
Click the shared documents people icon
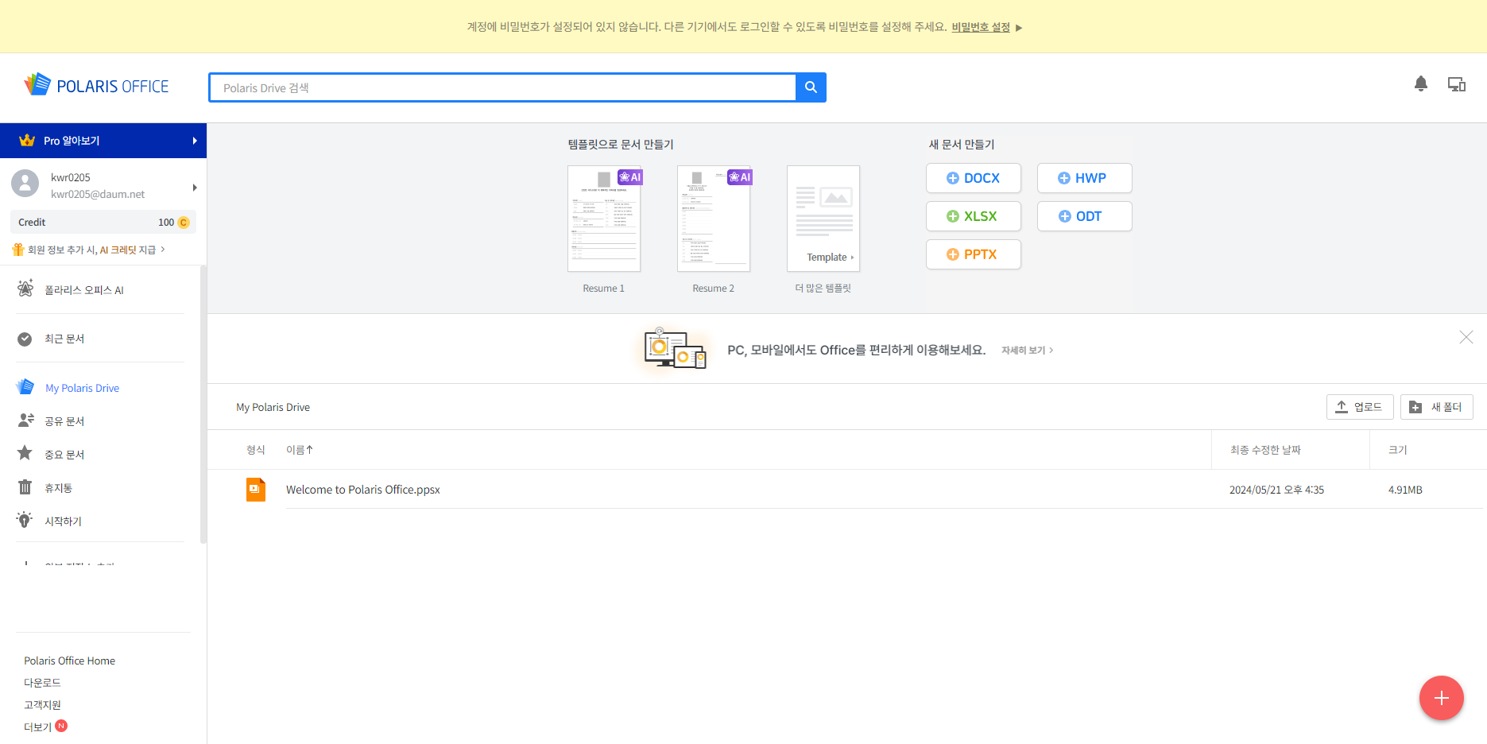26,420
